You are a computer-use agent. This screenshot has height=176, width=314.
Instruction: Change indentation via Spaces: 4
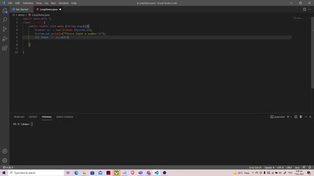(269, 167)
